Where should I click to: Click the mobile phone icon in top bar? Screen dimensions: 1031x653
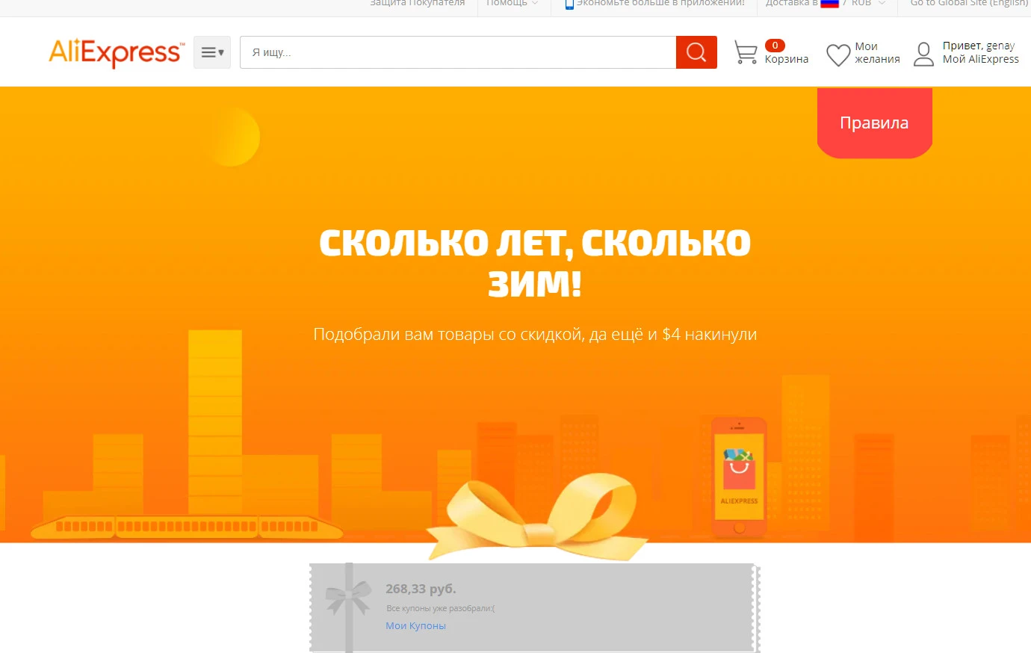[x=569, y=4]
